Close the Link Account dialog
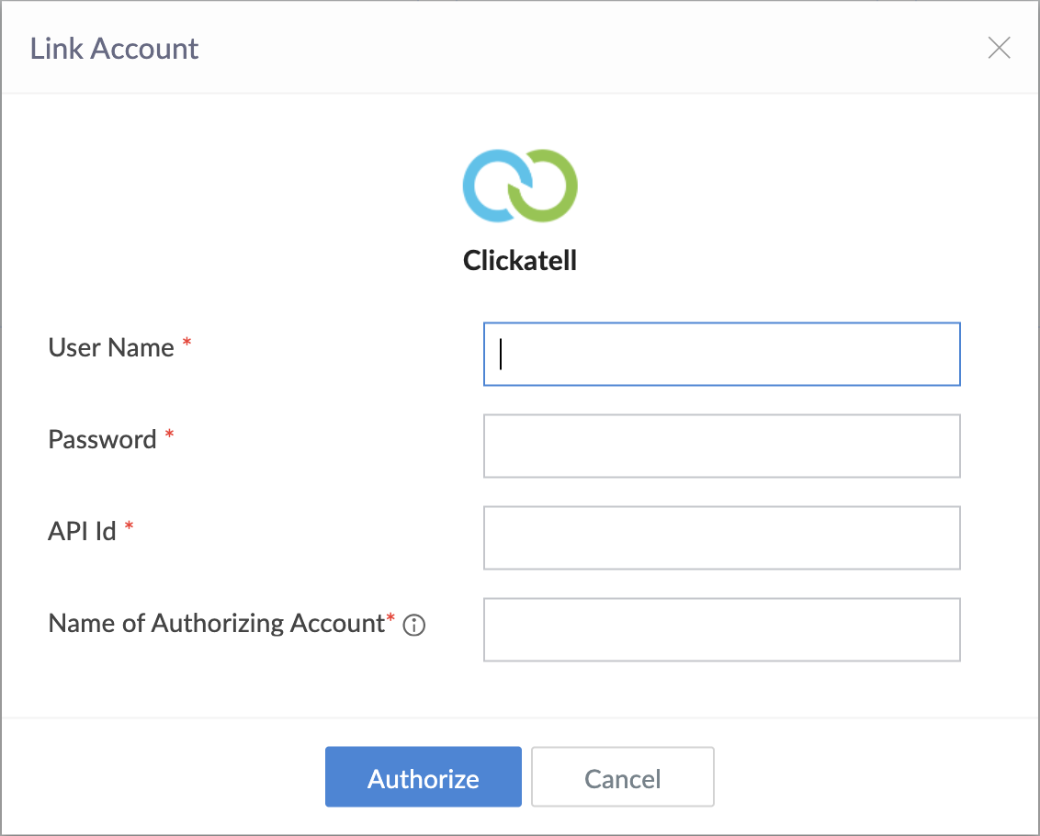 (x=999, y=49)
